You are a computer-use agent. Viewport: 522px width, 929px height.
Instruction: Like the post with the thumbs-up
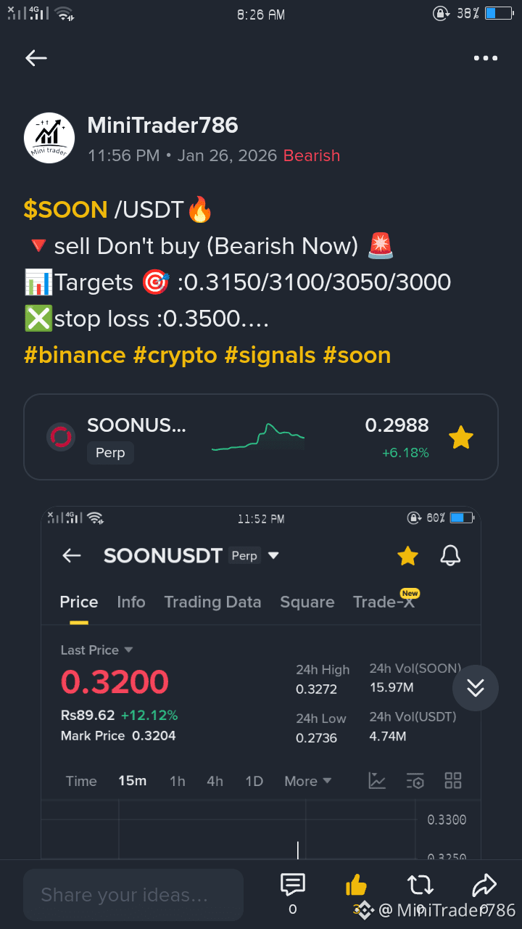point(356,884)
